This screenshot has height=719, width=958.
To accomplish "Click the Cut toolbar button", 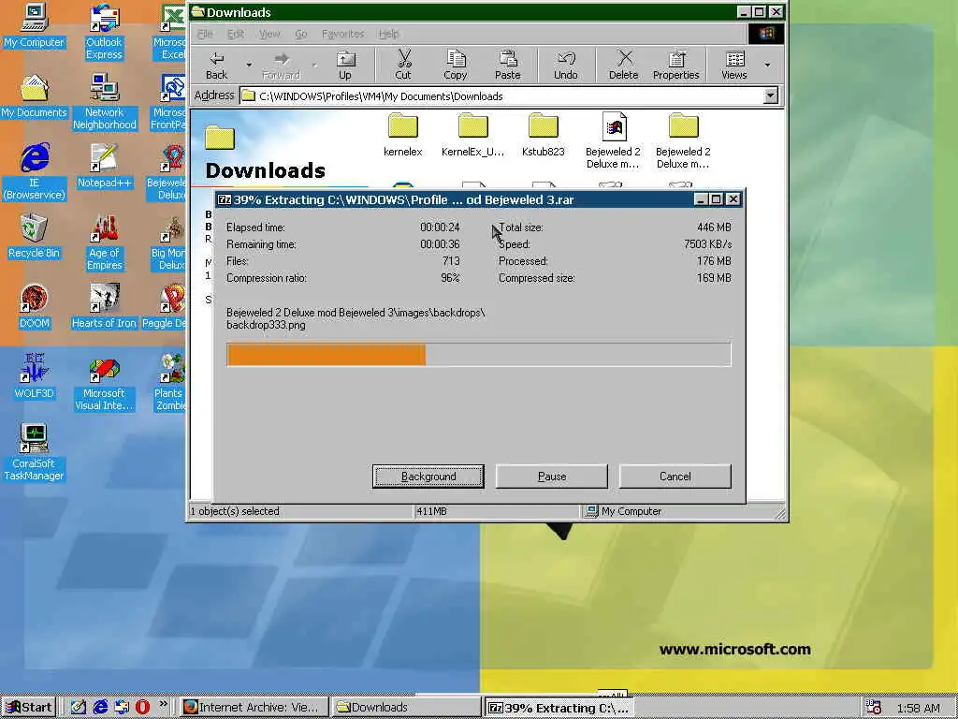I will (403, 66).
